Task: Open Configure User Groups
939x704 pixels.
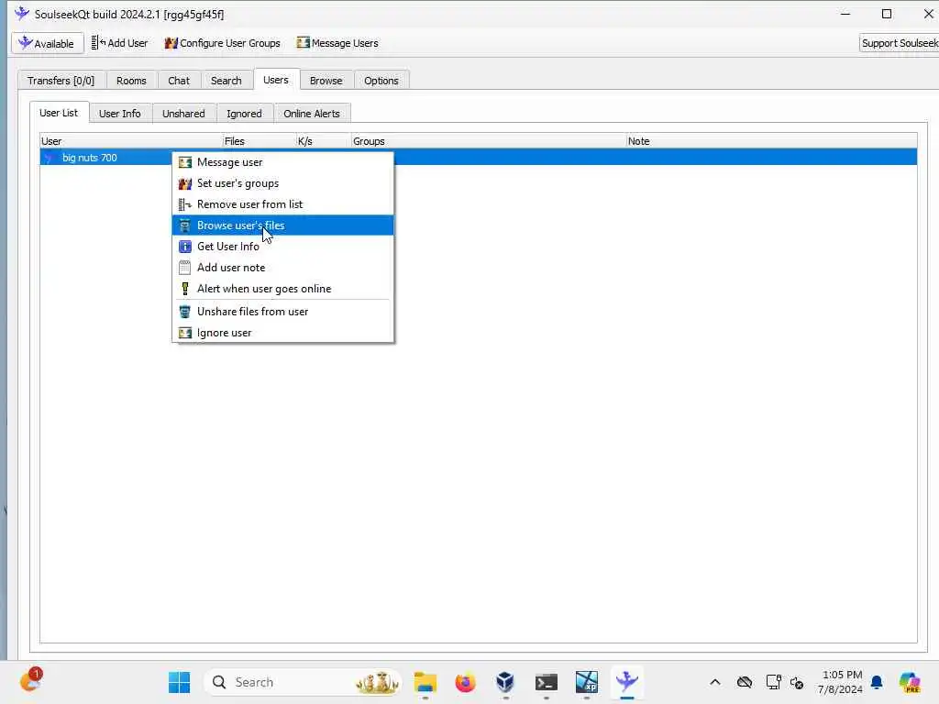Action: pos(223,43)
